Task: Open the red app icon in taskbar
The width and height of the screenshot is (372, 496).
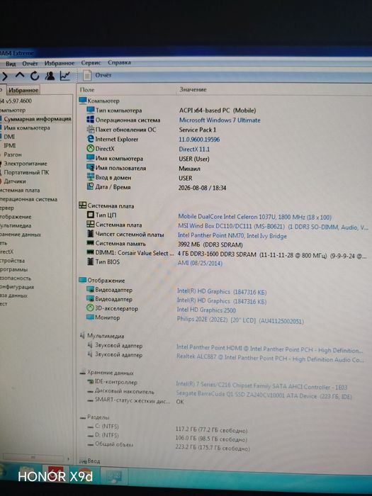Action: click(55, 474)
